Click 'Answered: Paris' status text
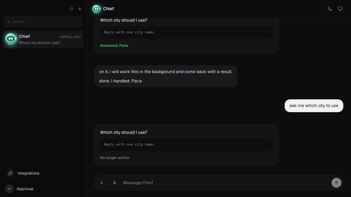The height and width of the screenshot is (197, 351). pos(114,45)
